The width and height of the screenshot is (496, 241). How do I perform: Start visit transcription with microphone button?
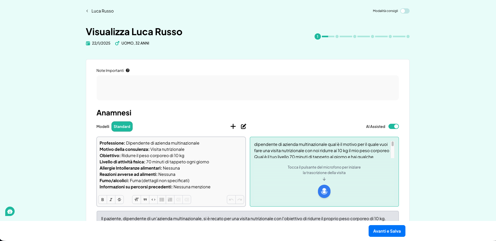click(324, 191)
